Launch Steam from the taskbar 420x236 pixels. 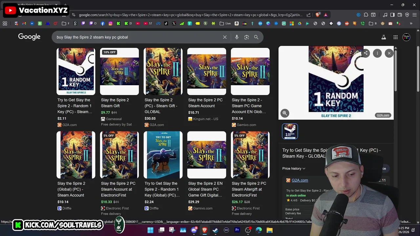pos(215,230)
